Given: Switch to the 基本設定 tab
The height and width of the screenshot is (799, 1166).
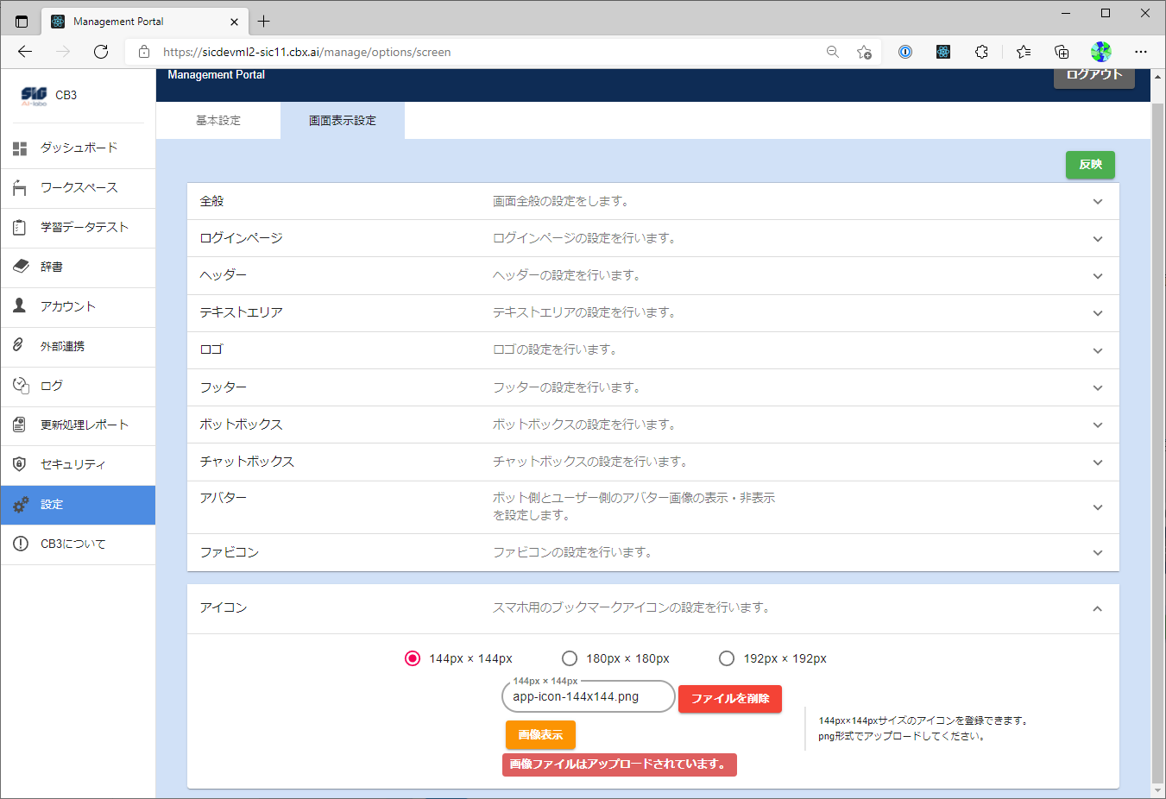Looking at the screenshot, I should click(218, 121).
